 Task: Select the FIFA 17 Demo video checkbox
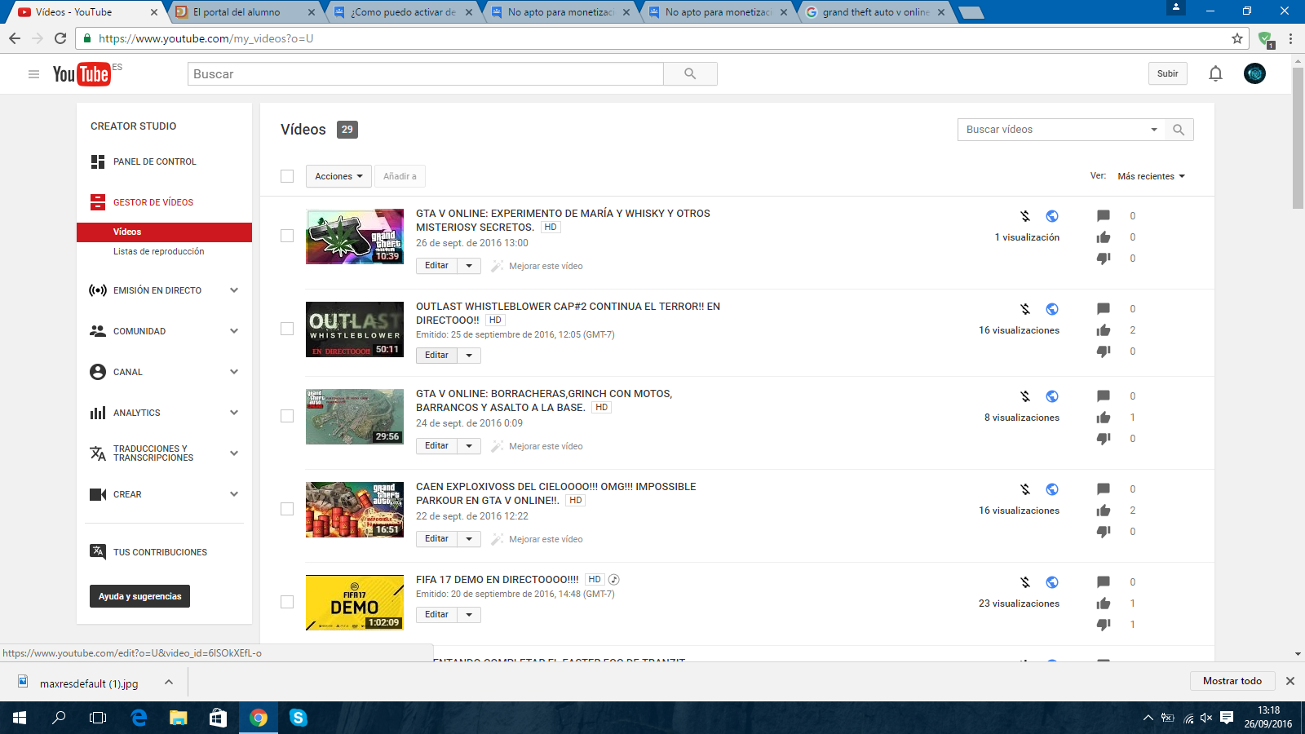pos(287,602)
